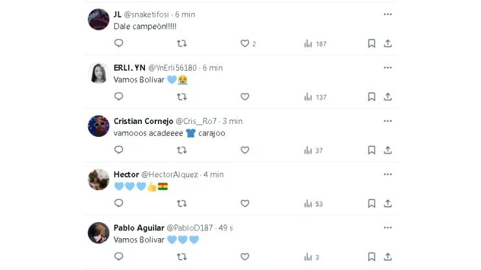Open more options for JL's tweet
This screenshot has width=481, height=270.
pos(387,14)
